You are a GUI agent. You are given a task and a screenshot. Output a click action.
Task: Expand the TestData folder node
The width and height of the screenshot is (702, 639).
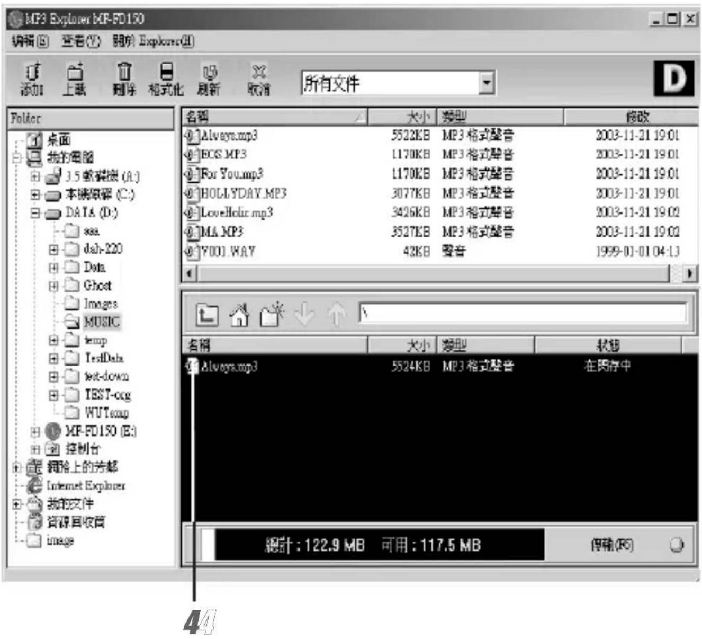[x=53, y=359]
